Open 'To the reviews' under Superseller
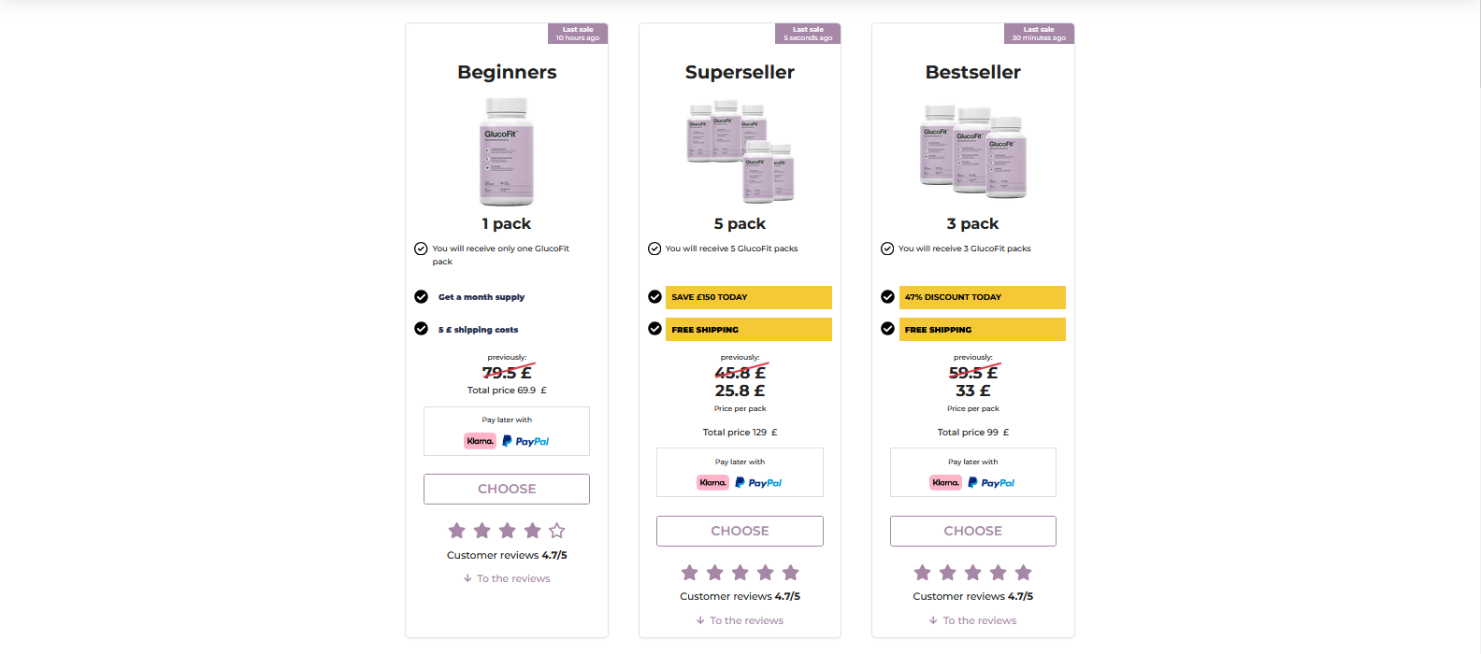 (x=746, y=620)
